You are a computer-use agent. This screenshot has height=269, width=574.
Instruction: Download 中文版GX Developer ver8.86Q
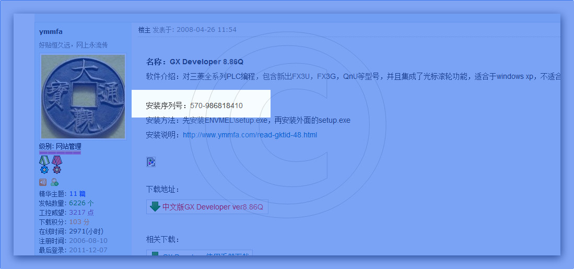[x=213, y=207]
